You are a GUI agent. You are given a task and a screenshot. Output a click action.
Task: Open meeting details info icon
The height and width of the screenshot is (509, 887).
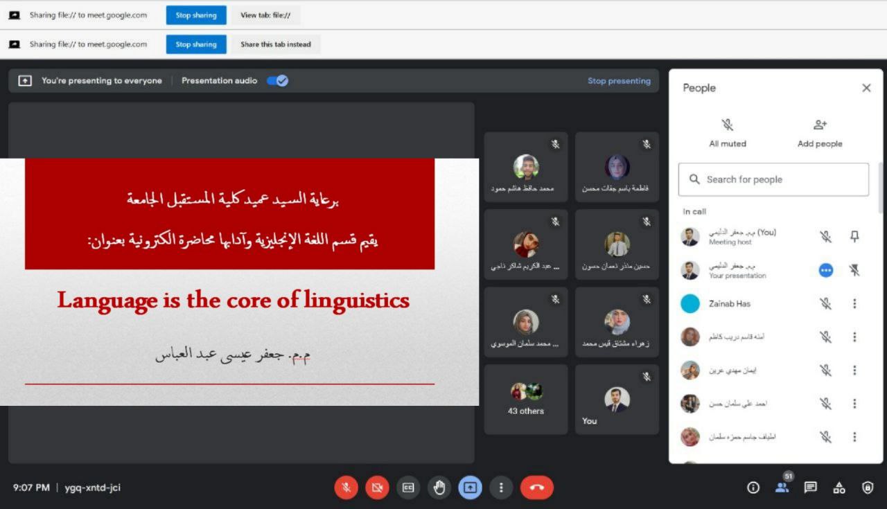753,488
